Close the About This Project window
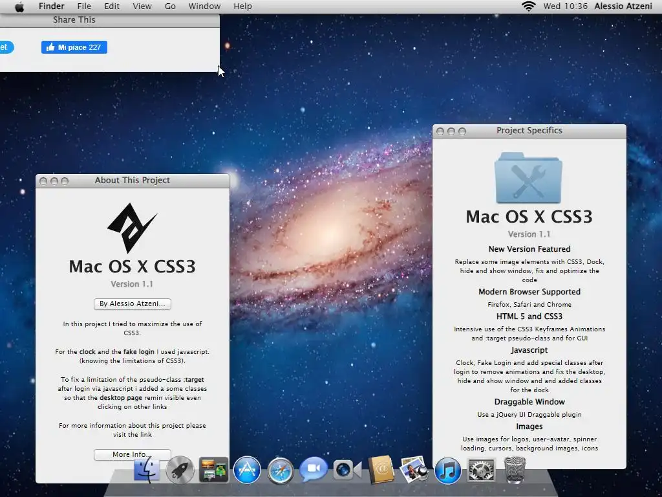The width and height of the screenshot is (662, 497). pos(43,181)
